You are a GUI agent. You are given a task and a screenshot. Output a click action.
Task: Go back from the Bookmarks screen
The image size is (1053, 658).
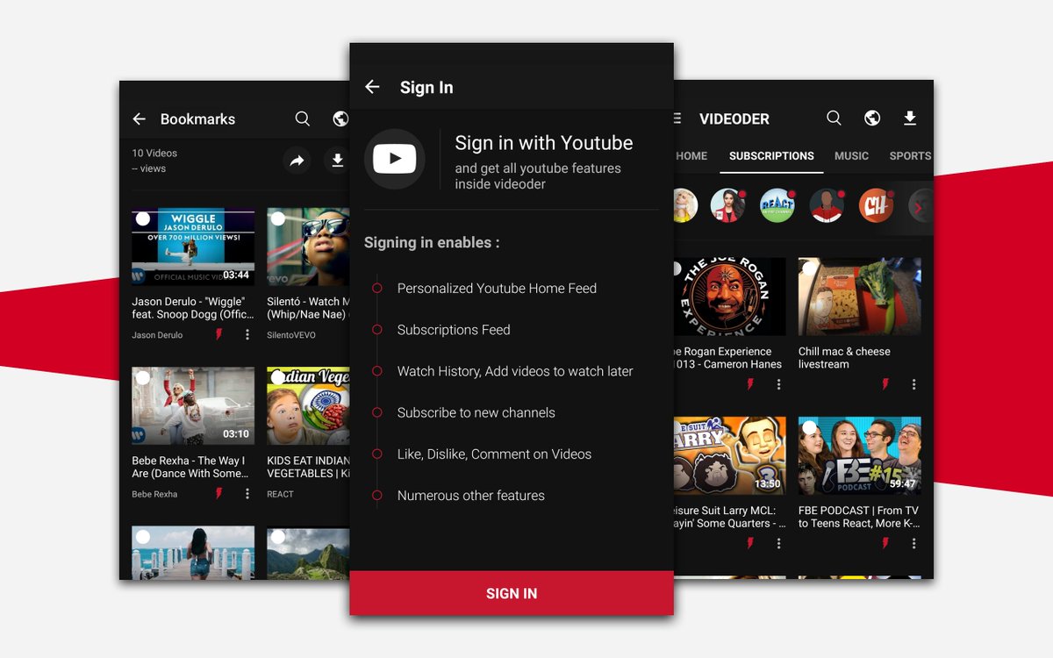(x=139, y=118)
